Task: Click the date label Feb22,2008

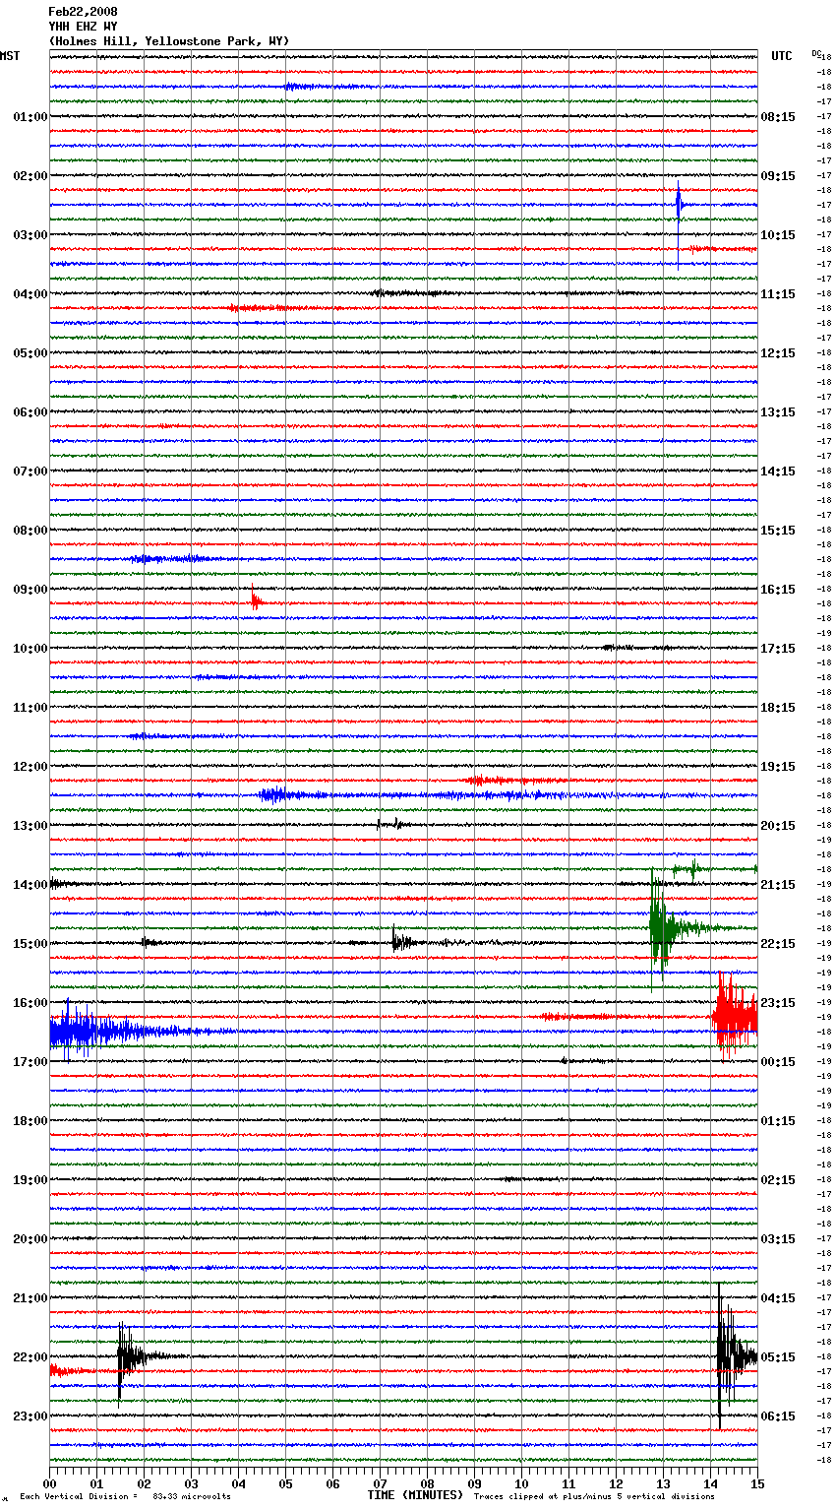Action: [83, 12]
